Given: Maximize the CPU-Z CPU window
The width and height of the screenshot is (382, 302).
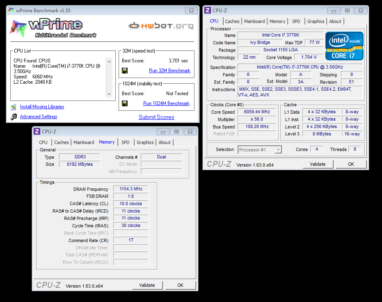Looking at the screenshot, I should pos(347,11).
